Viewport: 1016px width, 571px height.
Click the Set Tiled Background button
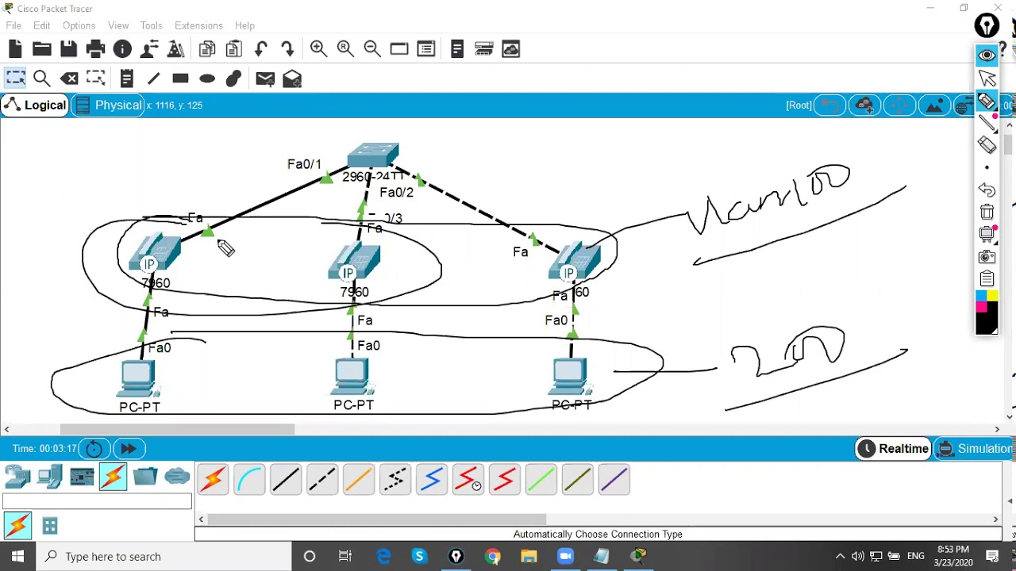(x=934, y=105)
